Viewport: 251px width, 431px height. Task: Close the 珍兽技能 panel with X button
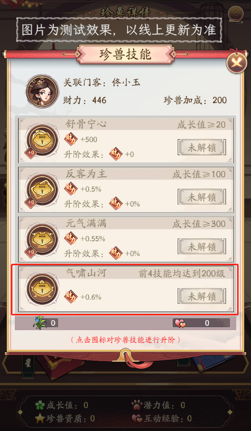coord(236,63)
